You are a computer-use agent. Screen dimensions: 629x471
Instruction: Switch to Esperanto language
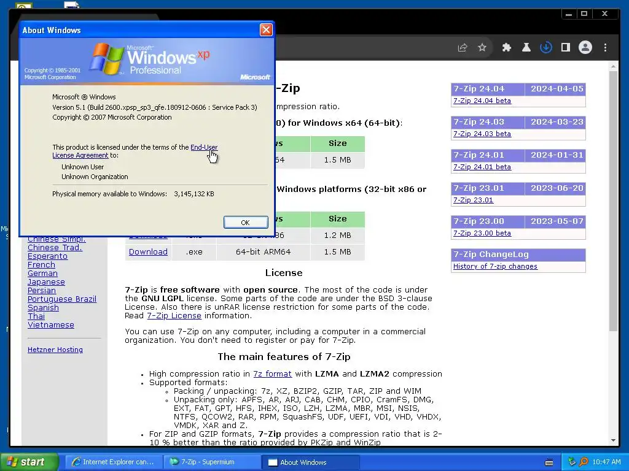[47, 256]
